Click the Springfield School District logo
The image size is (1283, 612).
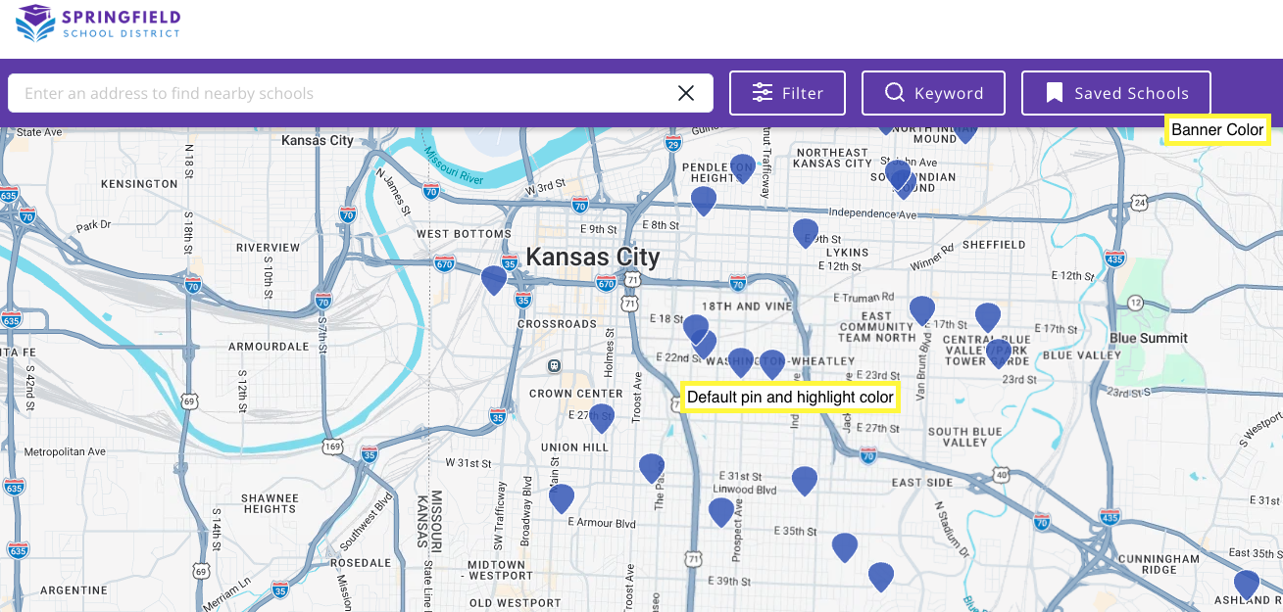[98, 24]
